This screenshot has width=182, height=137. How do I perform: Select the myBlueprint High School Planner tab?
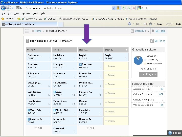pos(30,24)
